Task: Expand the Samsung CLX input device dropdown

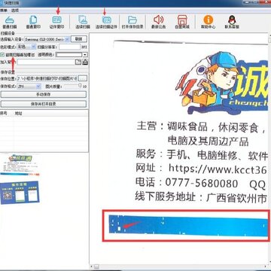Action: point(47,39)
